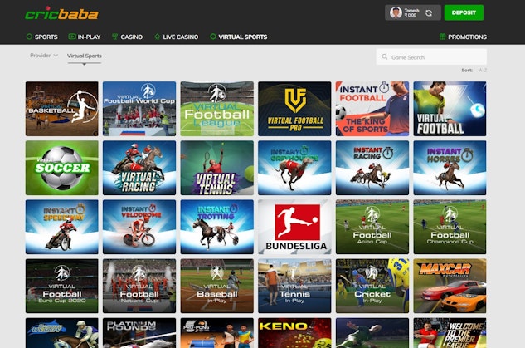The height and width of the screenshot is (348, 525).
Task: Launch the Virtual Racing game
Action: pos(139,168)
